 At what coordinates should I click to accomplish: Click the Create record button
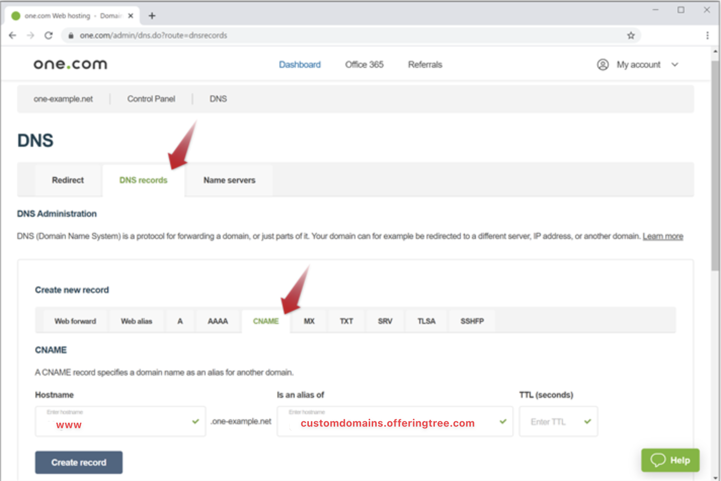(79, 462)
